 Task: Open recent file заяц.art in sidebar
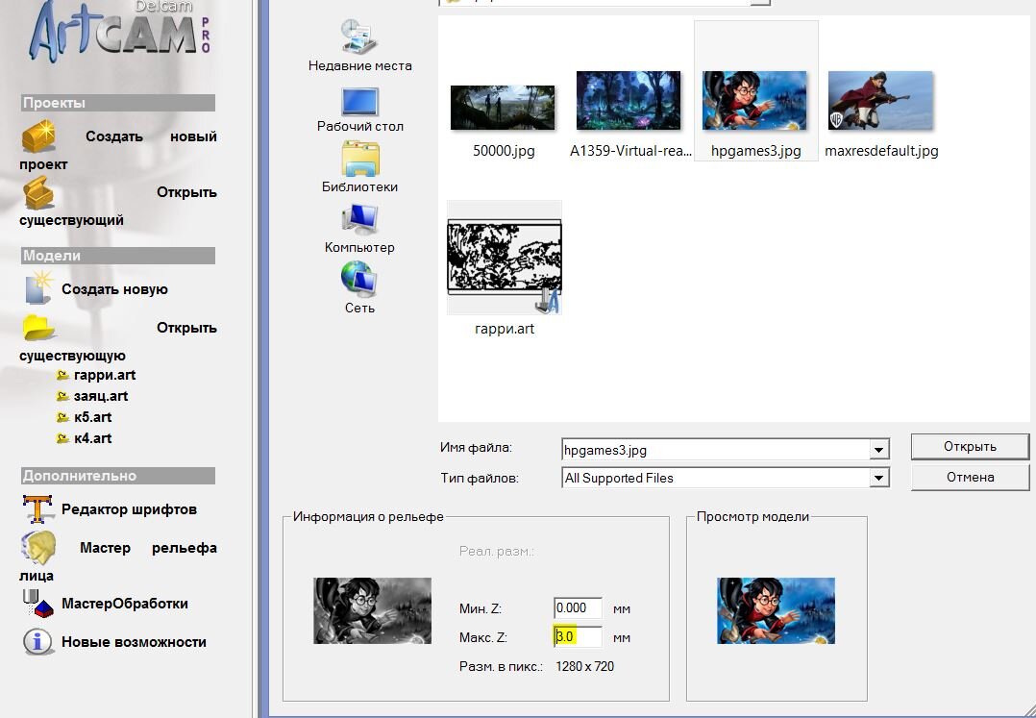coord(100,396)
